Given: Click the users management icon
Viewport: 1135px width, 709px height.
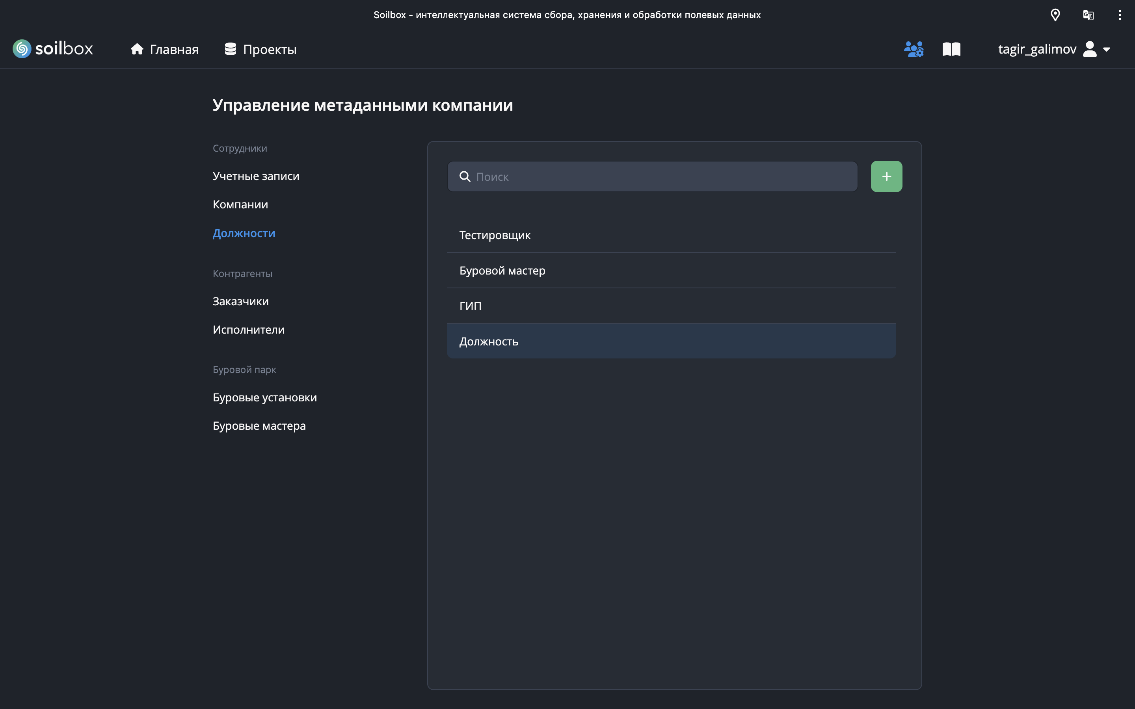Looking at the screenshot, I should pos(914,49).
